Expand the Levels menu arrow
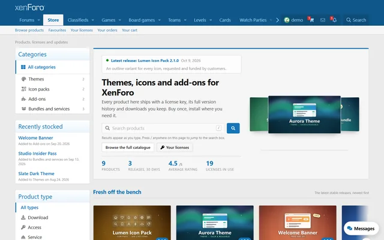The width and height of the screenshot is (384, 240). click(x=211, y=20)
